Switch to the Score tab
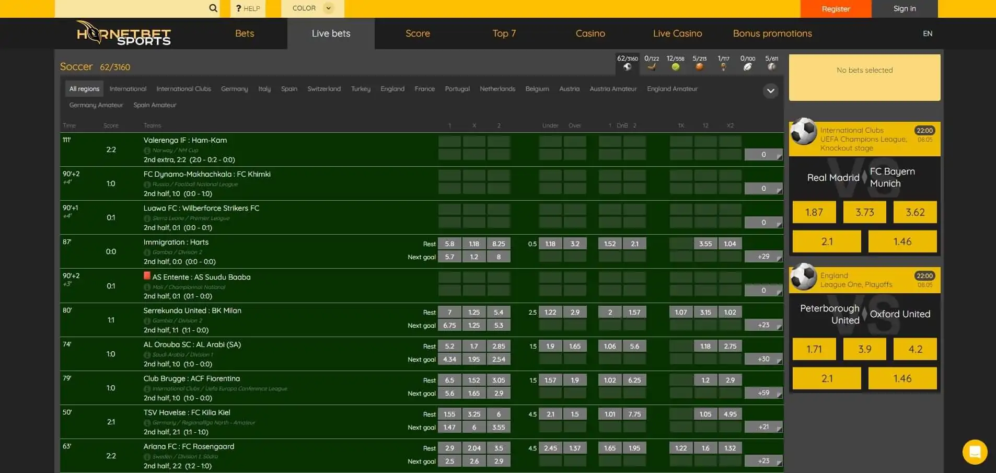The width and height of the screenshot is (996, 473). pyautogui.click(x=418, y=33)
